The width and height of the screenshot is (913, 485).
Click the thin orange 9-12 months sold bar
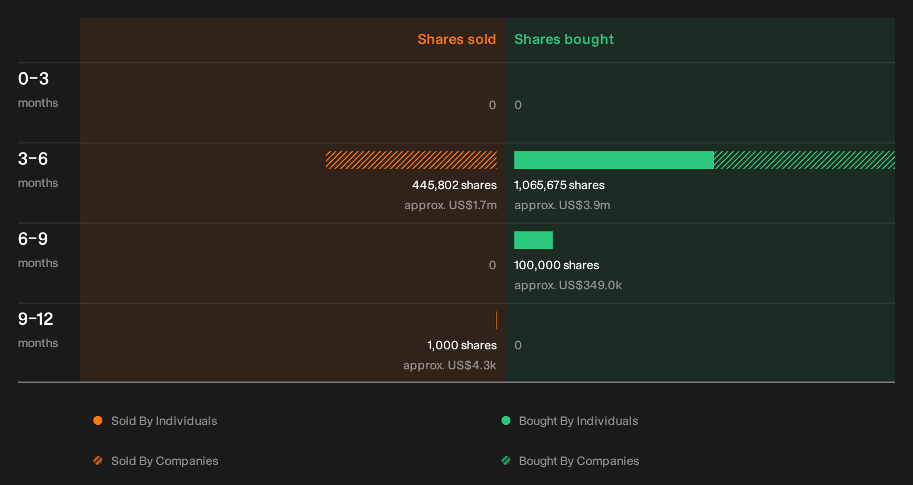click(x=496, y=320)
